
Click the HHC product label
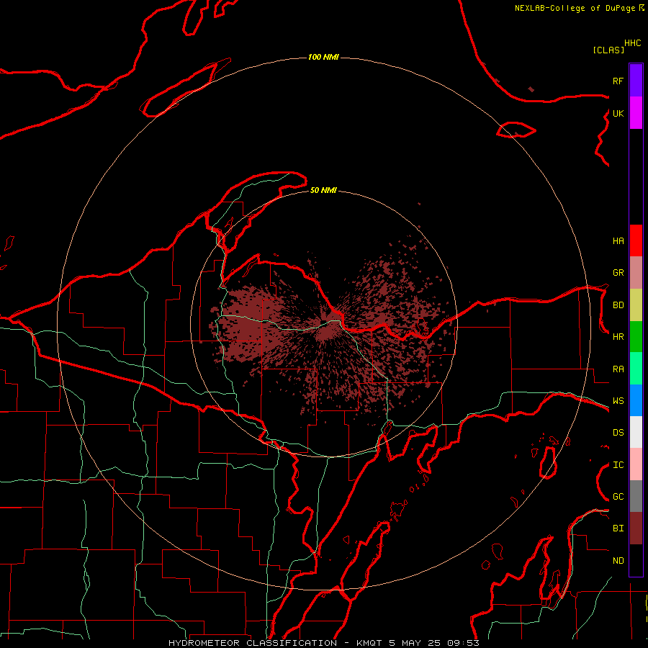click(633, 43)
